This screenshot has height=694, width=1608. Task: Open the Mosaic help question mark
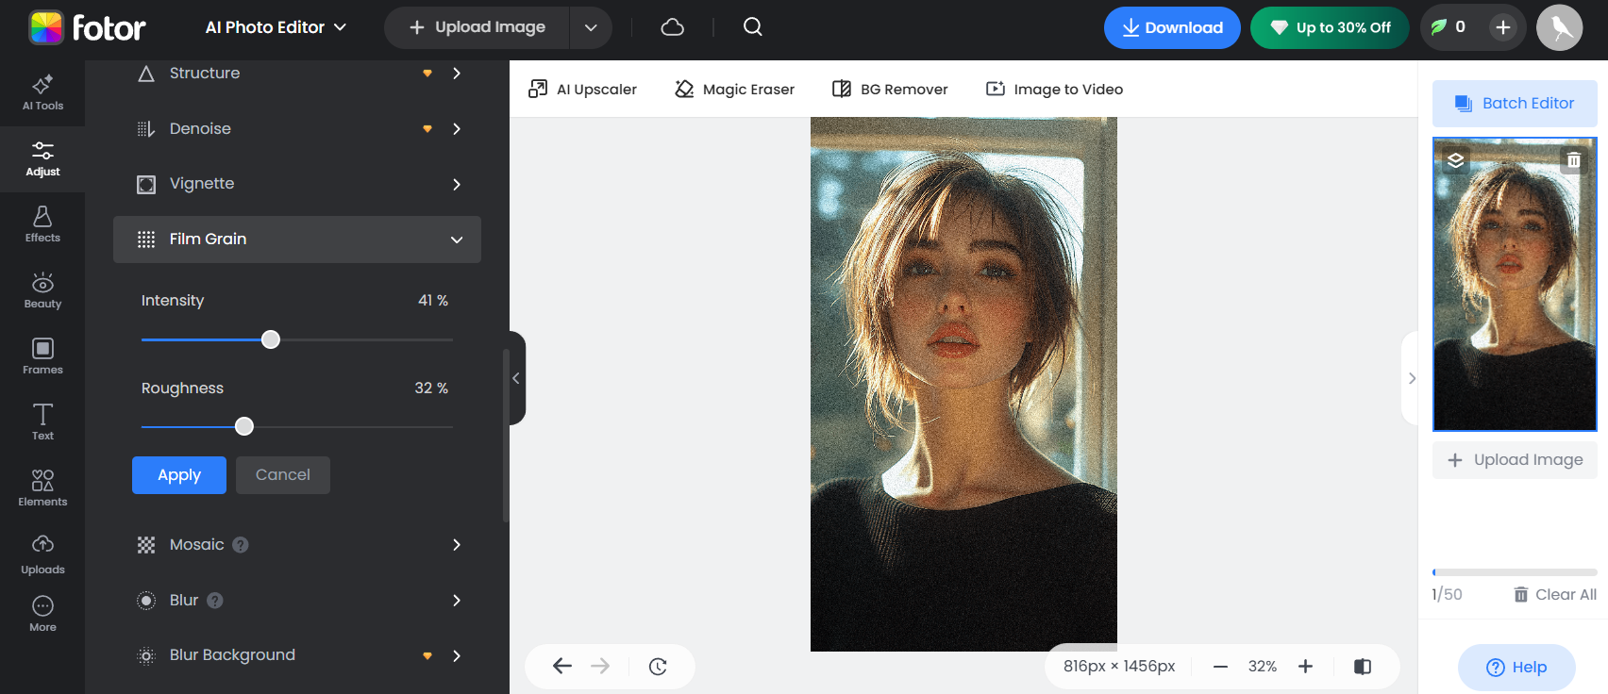pos(241,545)
